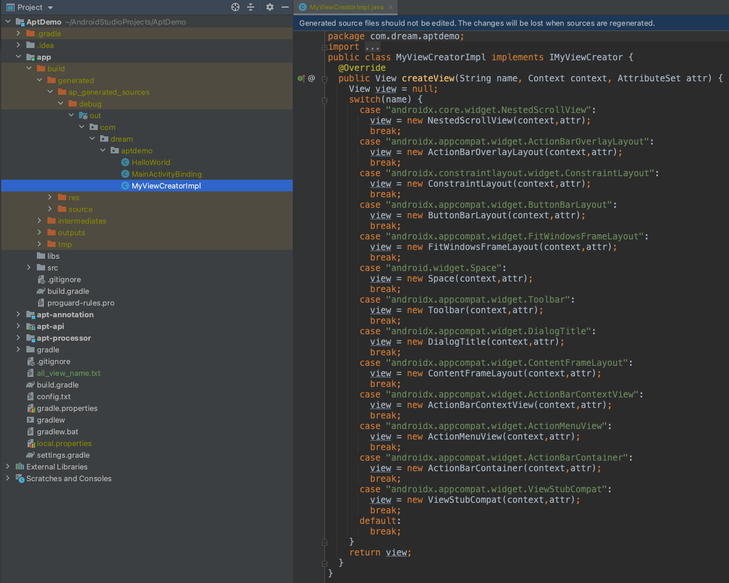Collapse the build folder

[x=29, y=68]
